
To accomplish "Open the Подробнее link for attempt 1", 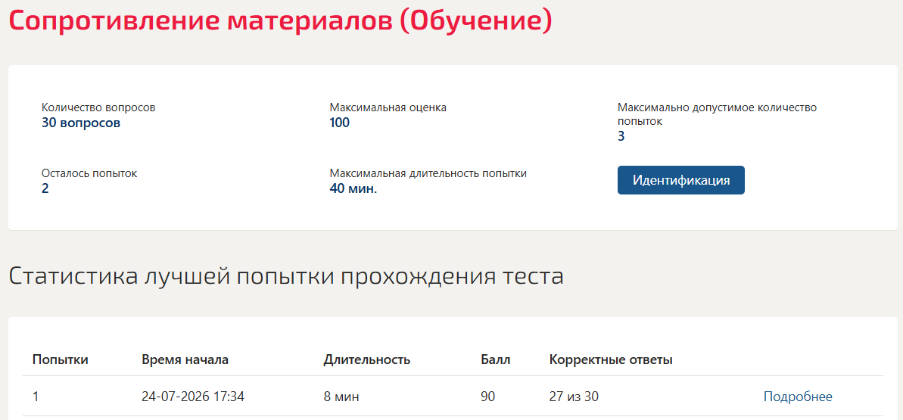I will pyautogui.click(x=798, y=397).
